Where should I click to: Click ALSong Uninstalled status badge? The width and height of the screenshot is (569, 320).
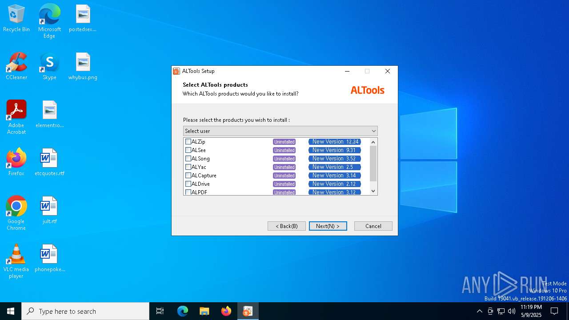[284, 159]
